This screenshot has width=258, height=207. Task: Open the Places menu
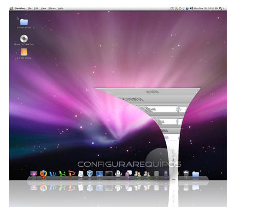click(52, 8)
